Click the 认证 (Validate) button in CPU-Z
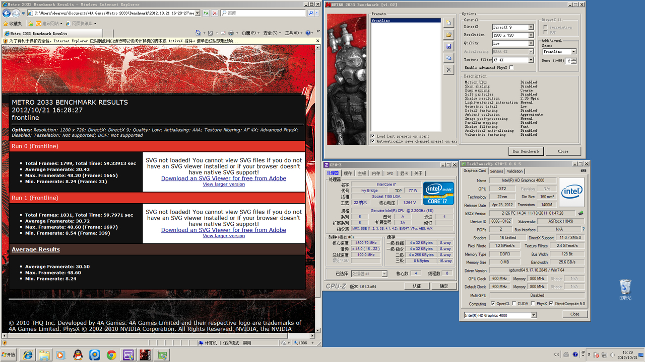The image size is (645, 362). 417,286
